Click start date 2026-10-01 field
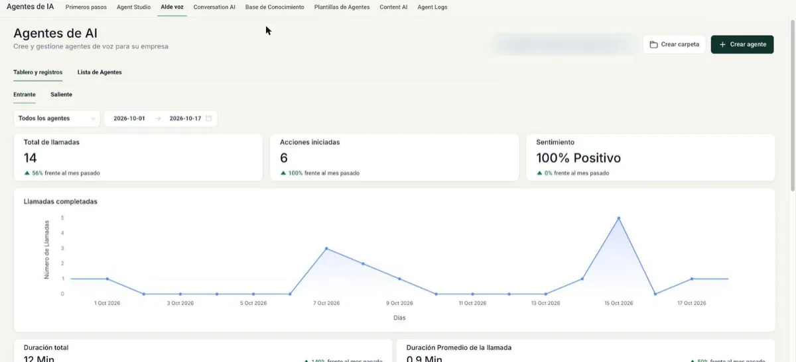This screenshot has width=796, height=362. click(129, 118)
